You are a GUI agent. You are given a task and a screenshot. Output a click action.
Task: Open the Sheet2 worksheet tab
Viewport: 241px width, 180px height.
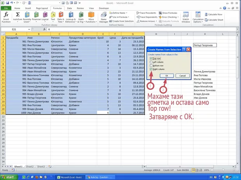[29, 166]
